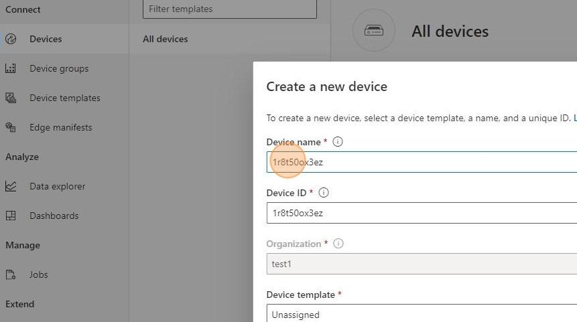The width and height of the screenshot is (577, 322).
Task: Open the Organization test1 dropdown
Action: [x=421, y=264]
